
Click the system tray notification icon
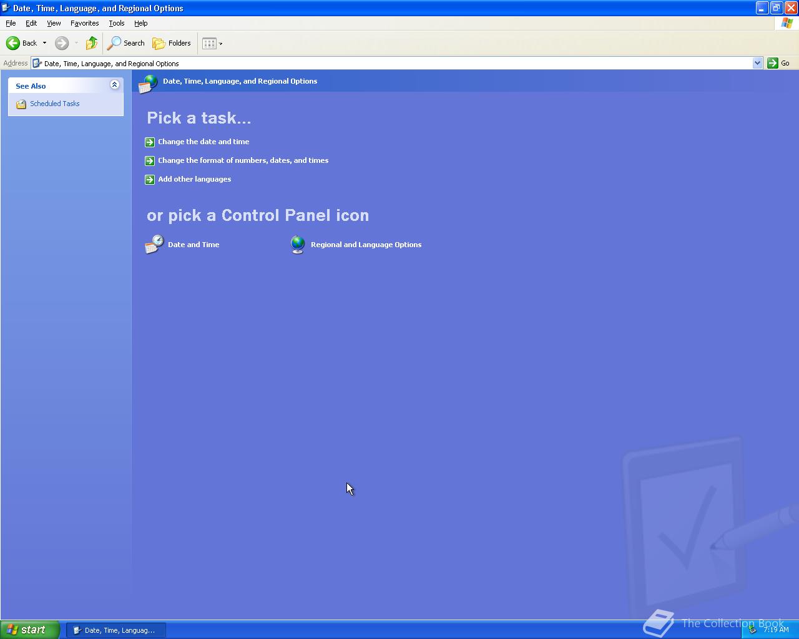tap(753, 630)
